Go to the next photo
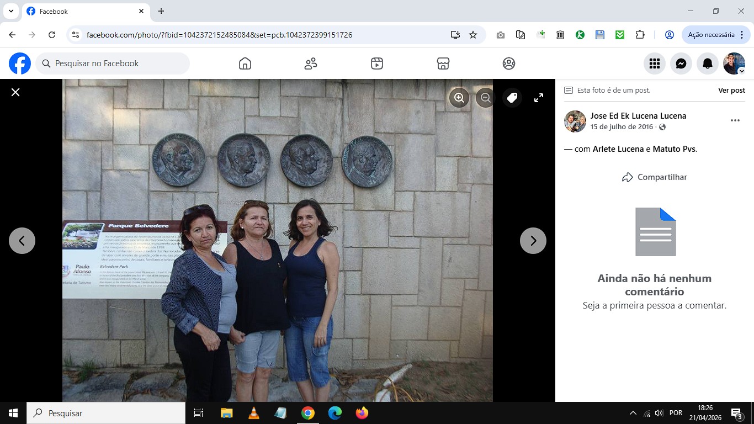The height and width of the screenshot is (424, 754). coord(533,241)
